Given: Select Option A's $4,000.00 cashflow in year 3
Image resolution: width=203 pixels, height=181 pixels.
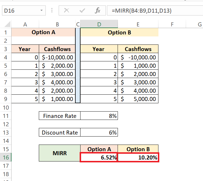Looking at the screenshot, I should 57,82.
